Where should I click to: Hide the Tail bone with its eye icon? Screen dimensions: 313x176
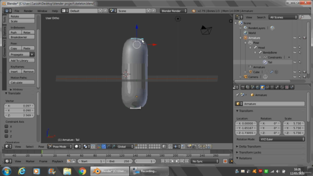point(295,62)
